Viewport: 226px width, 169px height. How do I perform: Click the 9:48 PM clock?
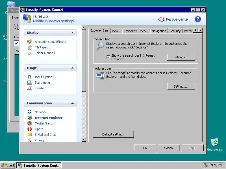[217, 165]
